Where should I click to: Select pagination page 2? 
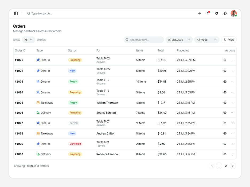[226, 166]
